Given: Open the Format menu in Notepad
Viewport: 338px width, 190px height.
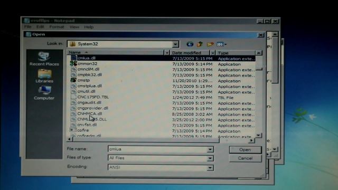Looking at the screenshot, I should click(x=57, y=27).
